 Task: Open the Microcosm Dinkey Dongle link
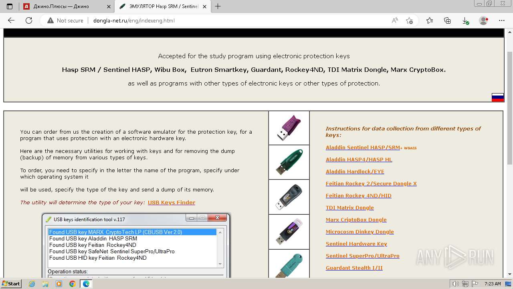360,232
